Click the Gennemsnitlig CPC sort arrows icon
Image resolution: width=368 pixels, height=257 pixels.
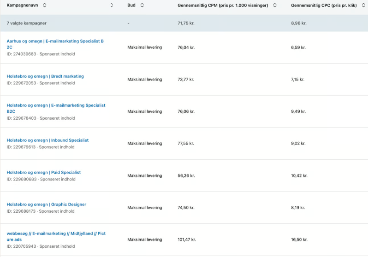[363, 6]
